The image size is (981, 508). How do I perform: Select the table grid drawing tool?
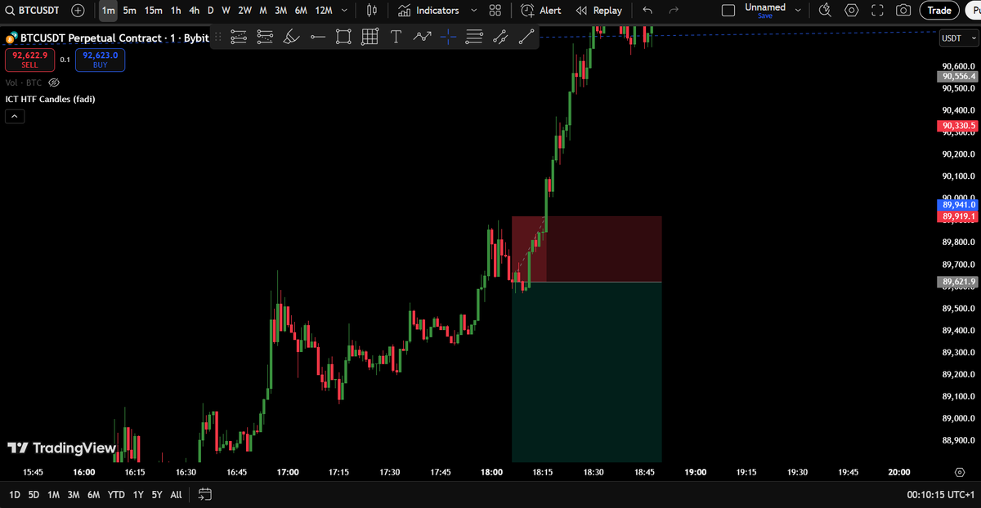tap(370, 37)
